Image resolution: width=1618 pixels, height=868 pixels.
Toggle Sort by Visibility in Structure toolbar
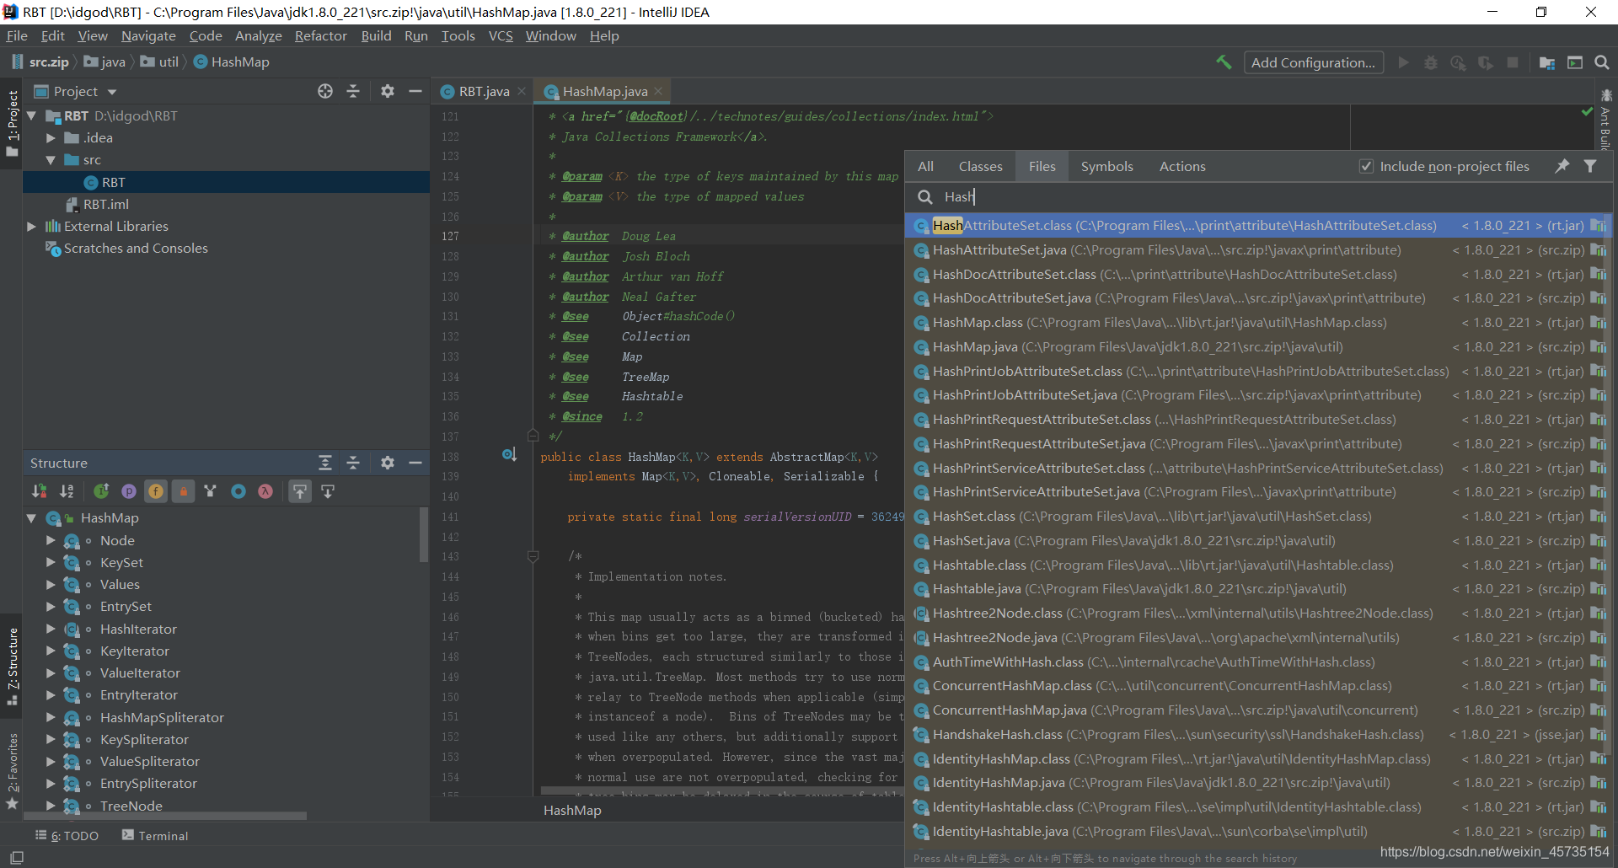coord(40,491)
